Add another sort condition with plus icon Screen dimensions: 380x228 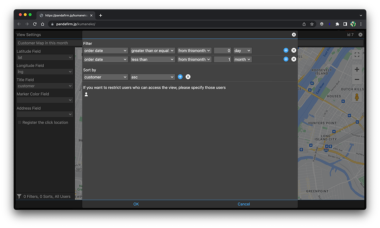(x=180, y=77)
